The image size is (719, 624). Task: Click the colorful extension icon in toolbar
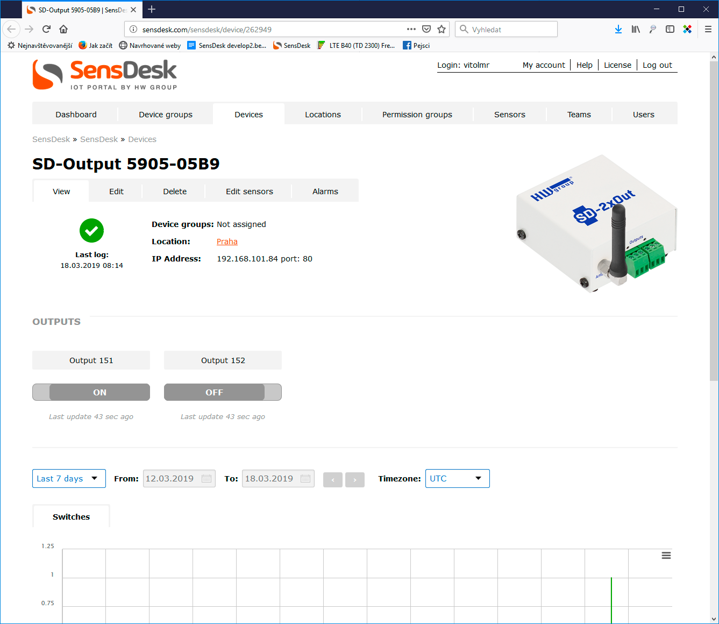[x=687, y=29]
